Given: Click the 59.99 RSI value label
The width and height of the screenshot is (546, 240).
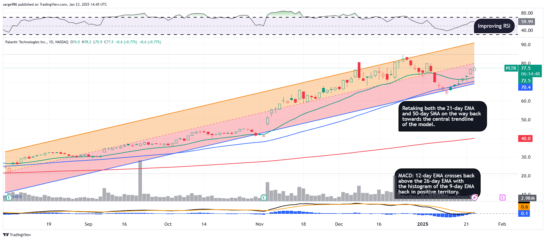Looking at the screenshot, I should 527,22.
